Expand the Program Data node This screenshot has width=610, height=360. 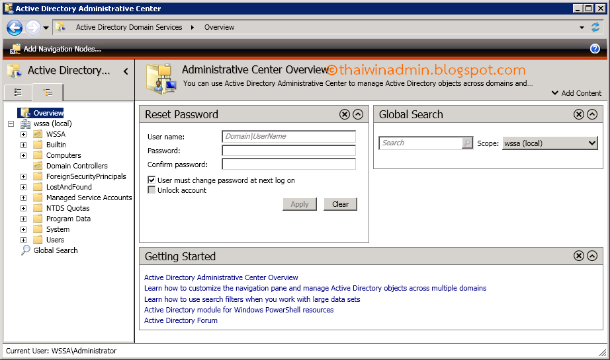tap(23, 219)
